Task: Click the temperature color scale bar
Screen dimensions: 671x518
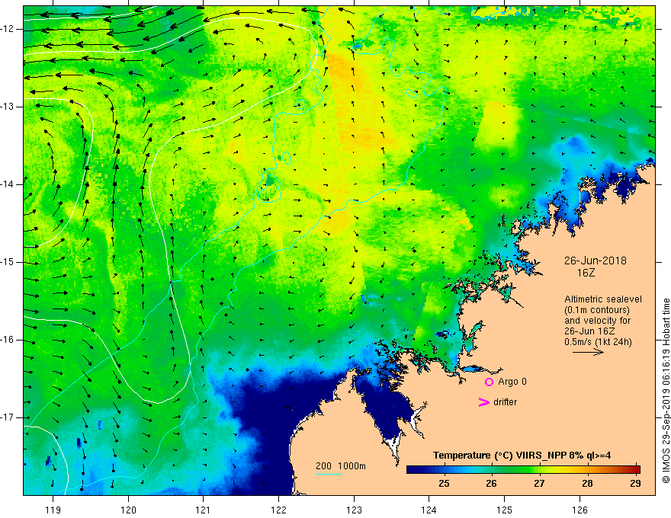Action: [523, 470]
